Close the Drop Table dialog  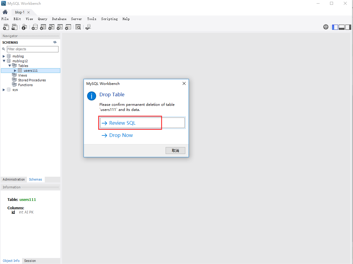click(x=184, y=83)
